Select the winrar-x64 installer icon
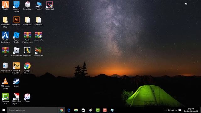This screenshot has height=113, width=201. (x=39, y=36)
